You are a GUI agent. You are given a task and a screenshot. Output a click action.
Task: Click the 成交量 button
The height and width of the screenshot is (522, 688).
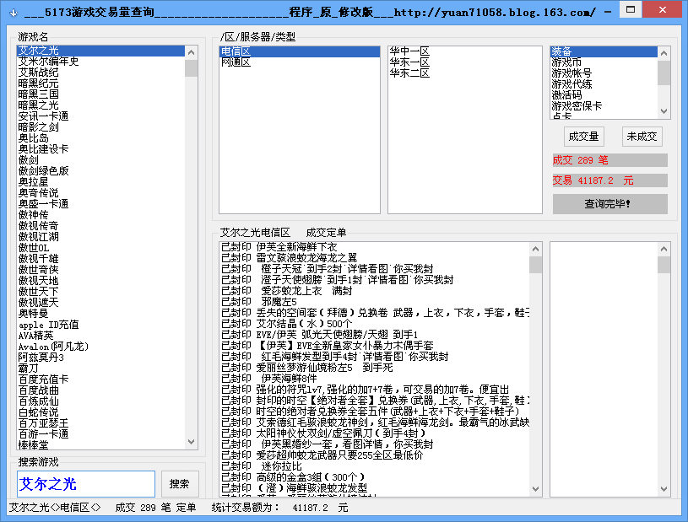583,137
